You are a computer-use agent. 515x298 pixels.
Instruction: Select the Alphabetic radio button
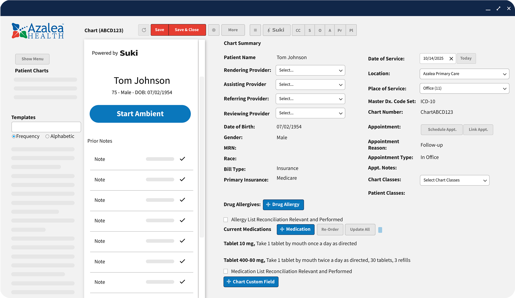tap(47, 137)
